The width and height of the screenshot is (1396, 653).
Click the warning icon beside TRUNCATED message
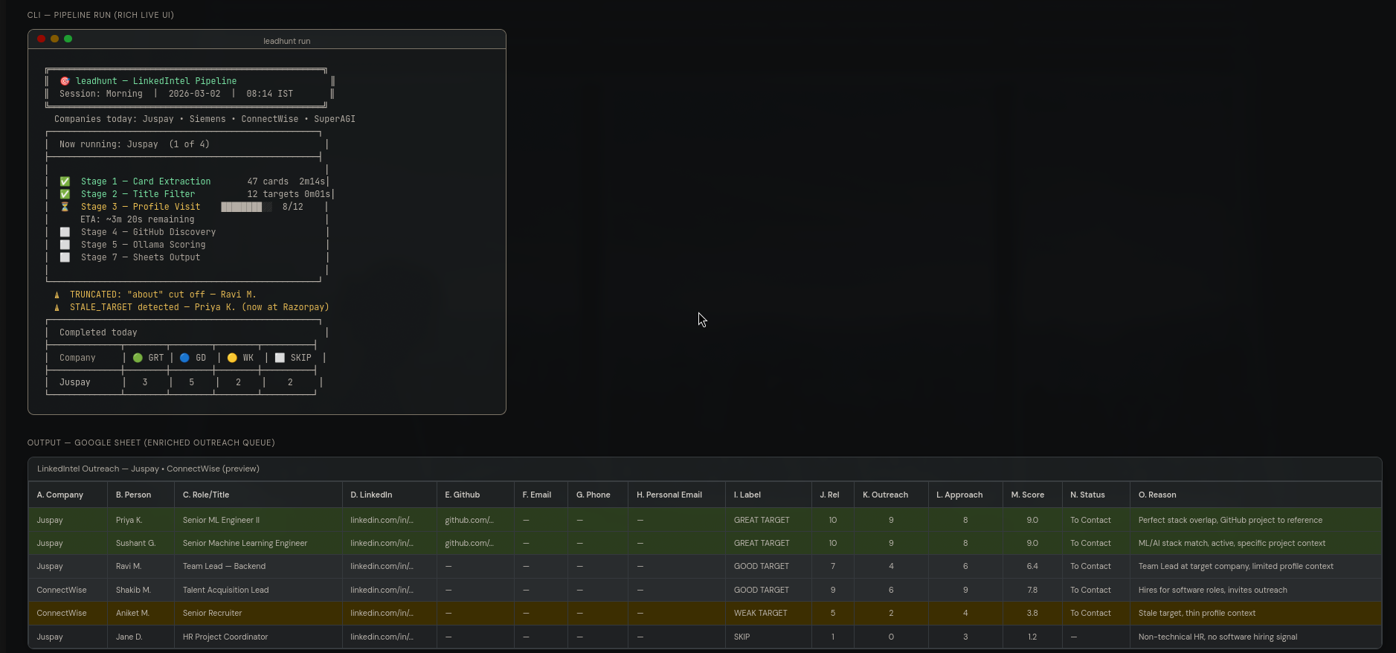[57, 295]
